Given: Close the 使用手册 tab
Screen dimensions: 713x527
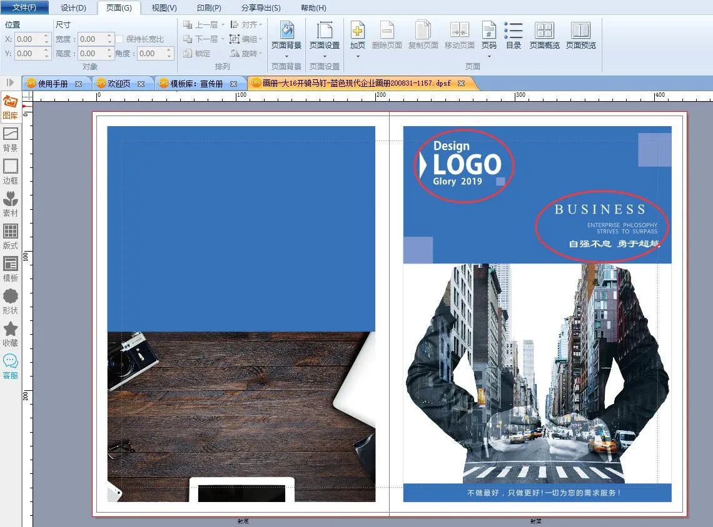Looking at the screenshot, I should (x=79, y=84).
